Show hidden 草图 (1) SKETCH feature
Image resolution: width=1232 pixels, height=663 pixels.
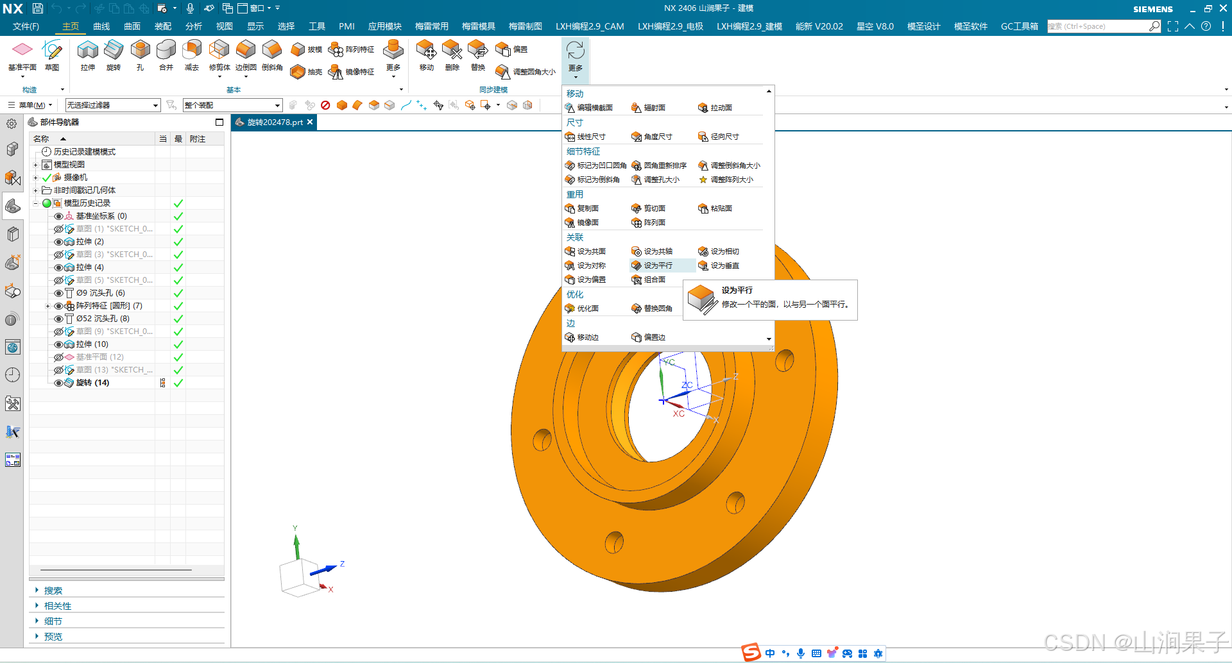(x=58, y=229)
